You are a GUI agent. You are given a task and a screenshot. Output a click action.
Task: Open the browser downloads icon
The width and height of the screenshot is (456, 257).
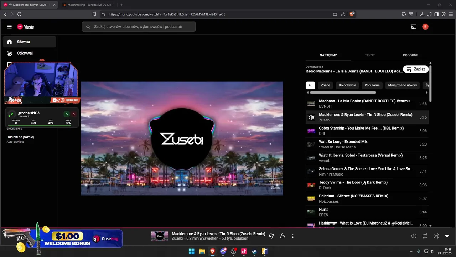point(422,14)
